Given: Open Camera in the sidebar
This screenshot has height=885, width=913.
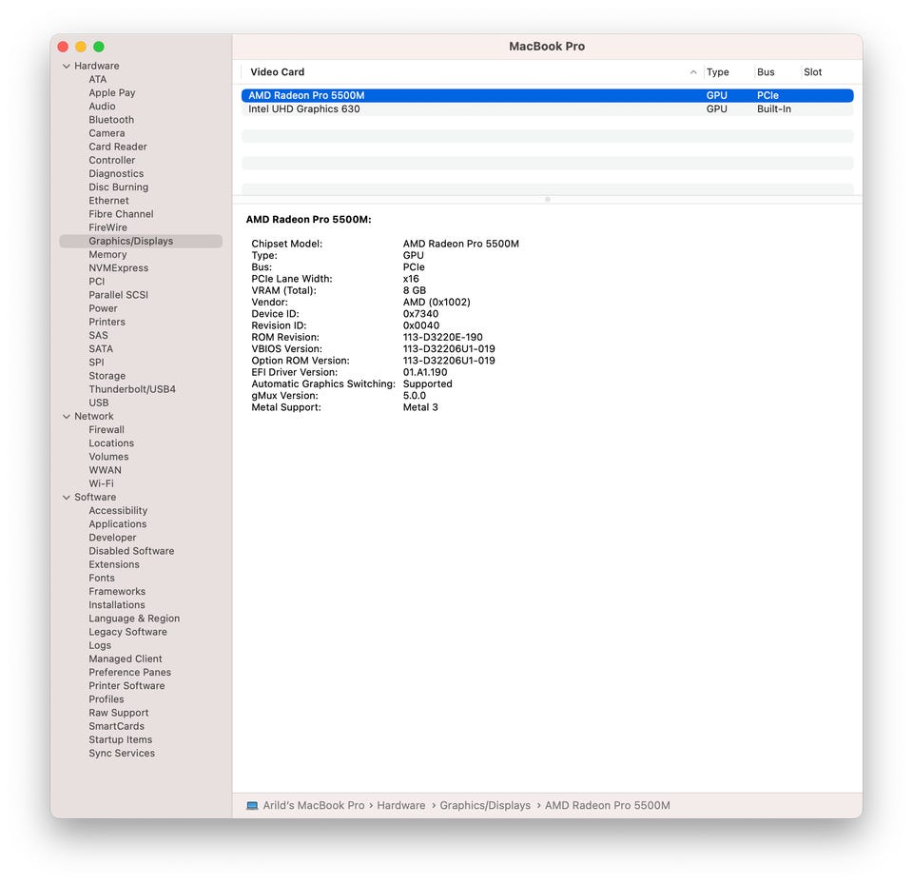Looking at the screenshot, I should pos(107,133).
